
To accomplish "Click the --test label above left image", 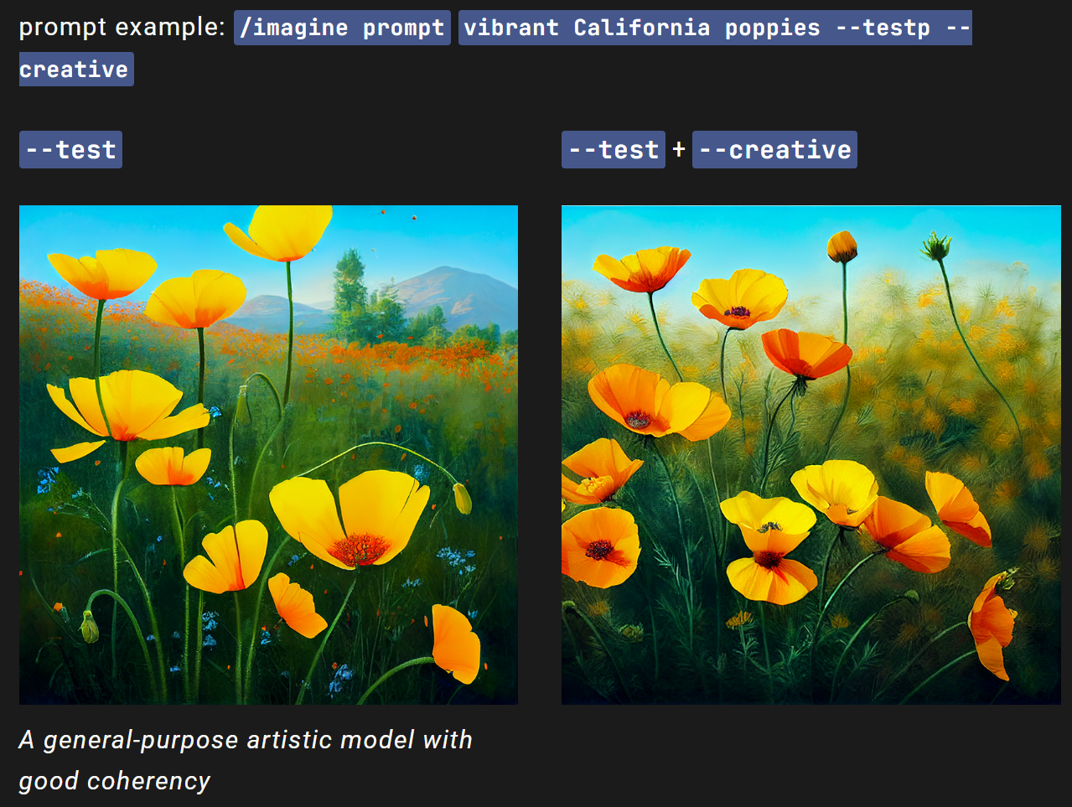I will (x=70, y=150).
